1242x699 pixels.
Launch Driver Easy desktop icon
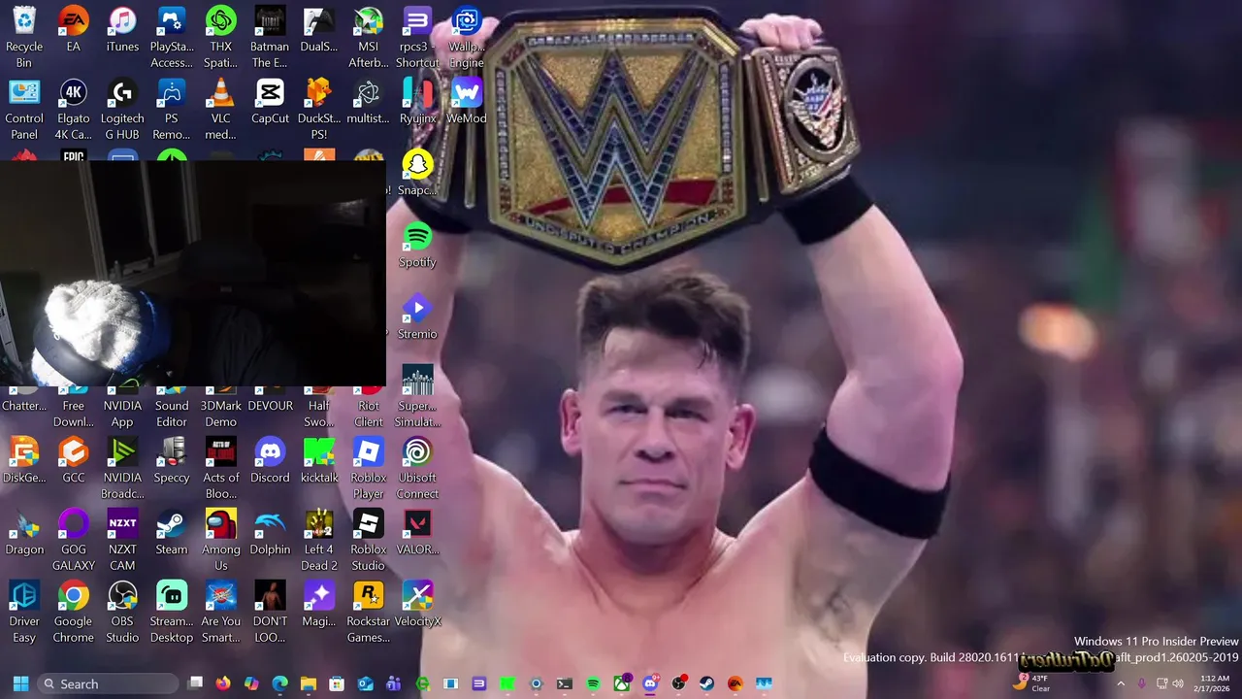click(x=24, y=612)
